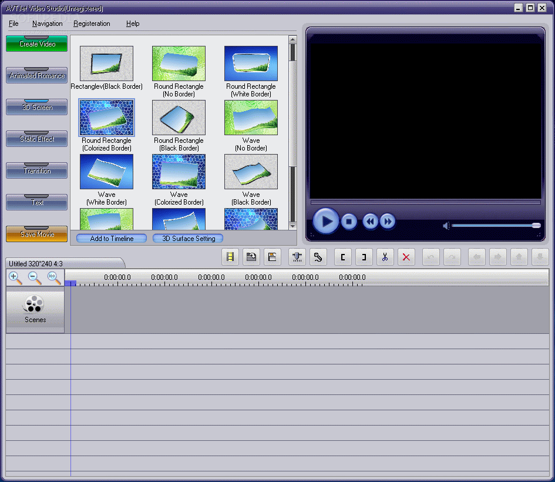Open the Help menu
This screenshot has width=555, height=482.
point(133,24)
